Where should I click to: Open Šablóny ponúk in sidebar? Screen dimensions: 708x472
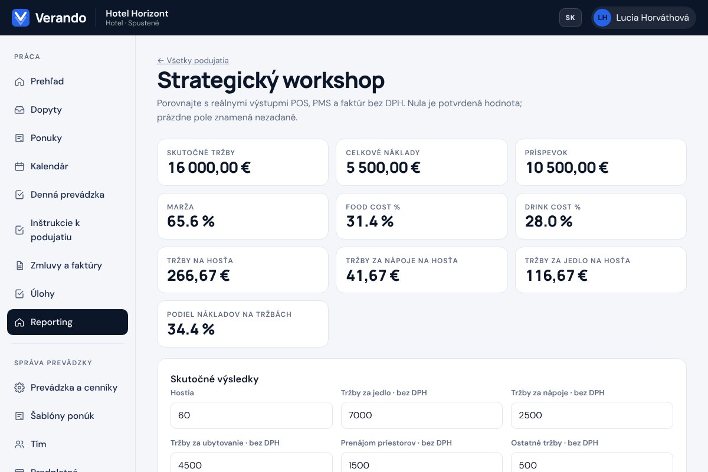[67, 416]
